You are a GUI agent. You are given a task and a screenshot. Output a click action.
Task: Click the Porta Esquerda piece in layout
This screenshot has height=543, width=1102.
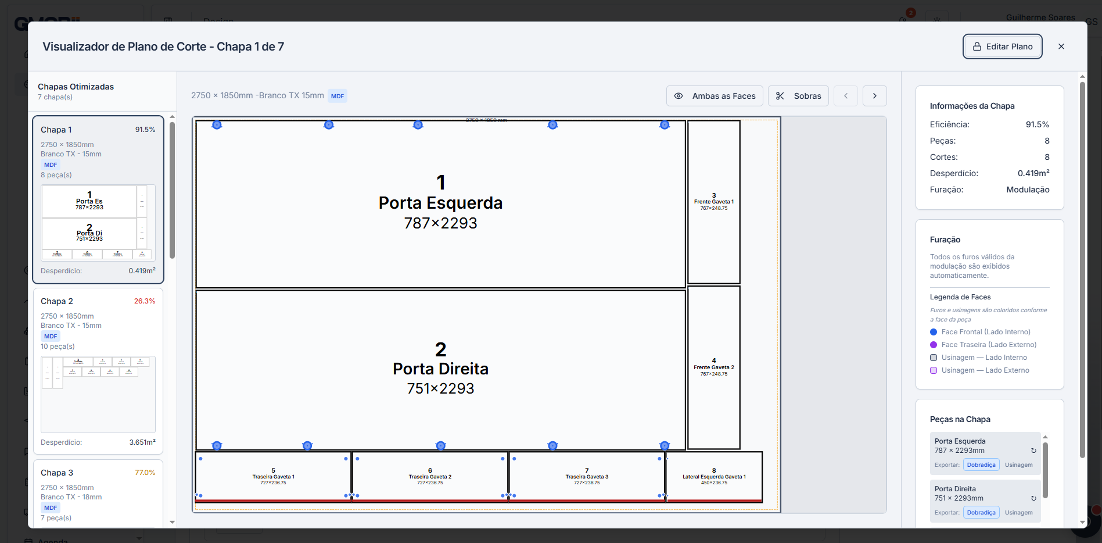pos(440,204)
